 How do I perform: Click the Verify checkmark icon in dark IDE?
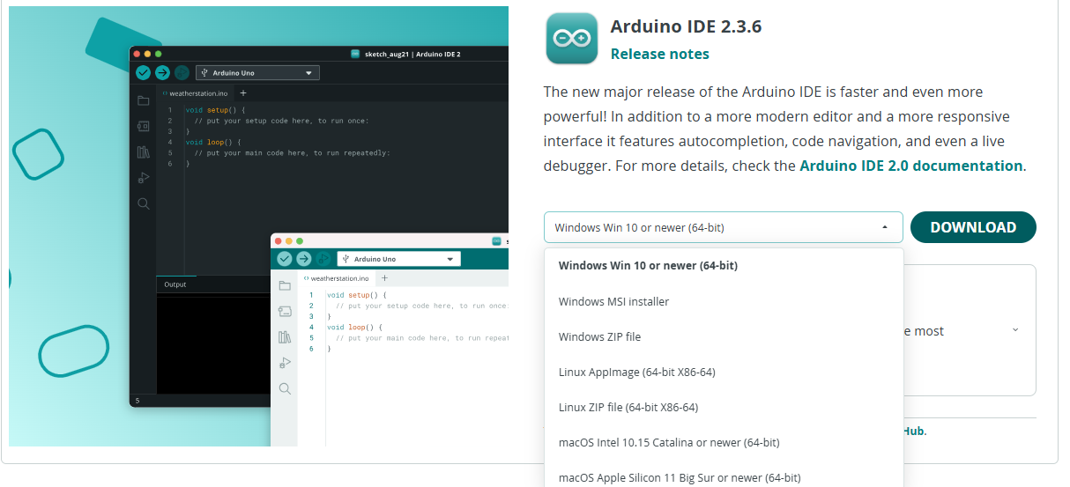(142, 73)
